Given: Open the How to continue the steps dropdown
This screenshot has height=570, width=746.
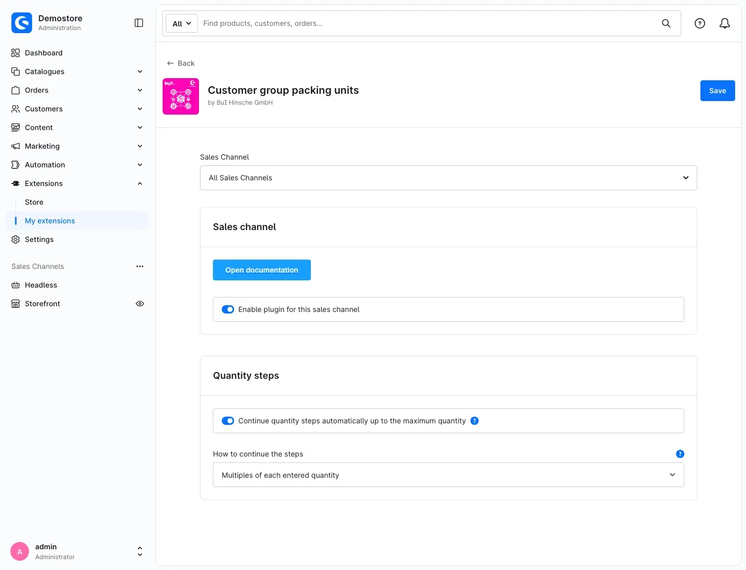Looking at the screenshot, I should coord(449,475).
